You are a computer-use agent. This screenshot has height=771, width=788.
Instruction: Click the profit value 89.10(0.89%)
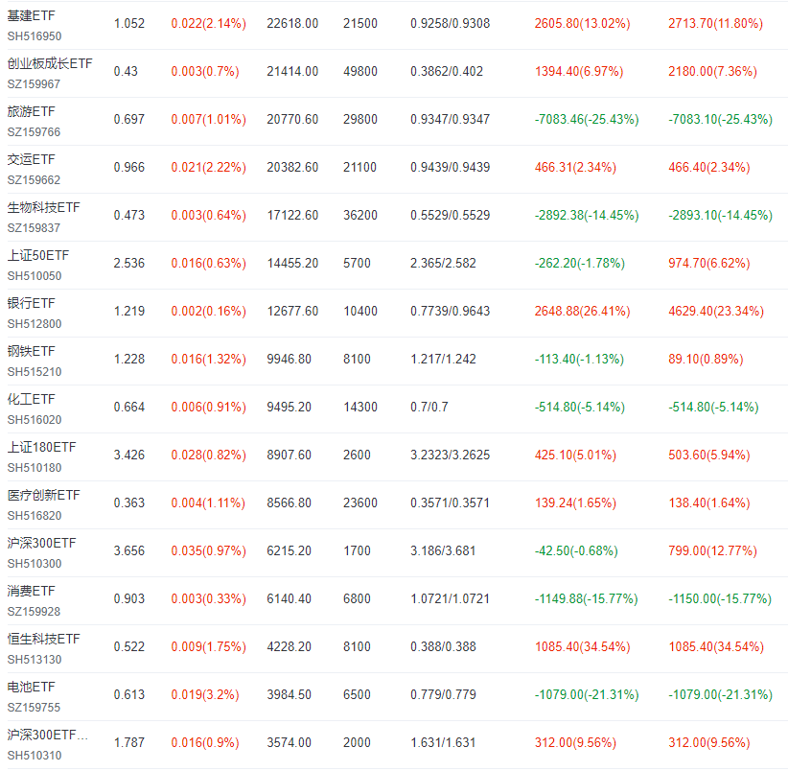[706, 360]
